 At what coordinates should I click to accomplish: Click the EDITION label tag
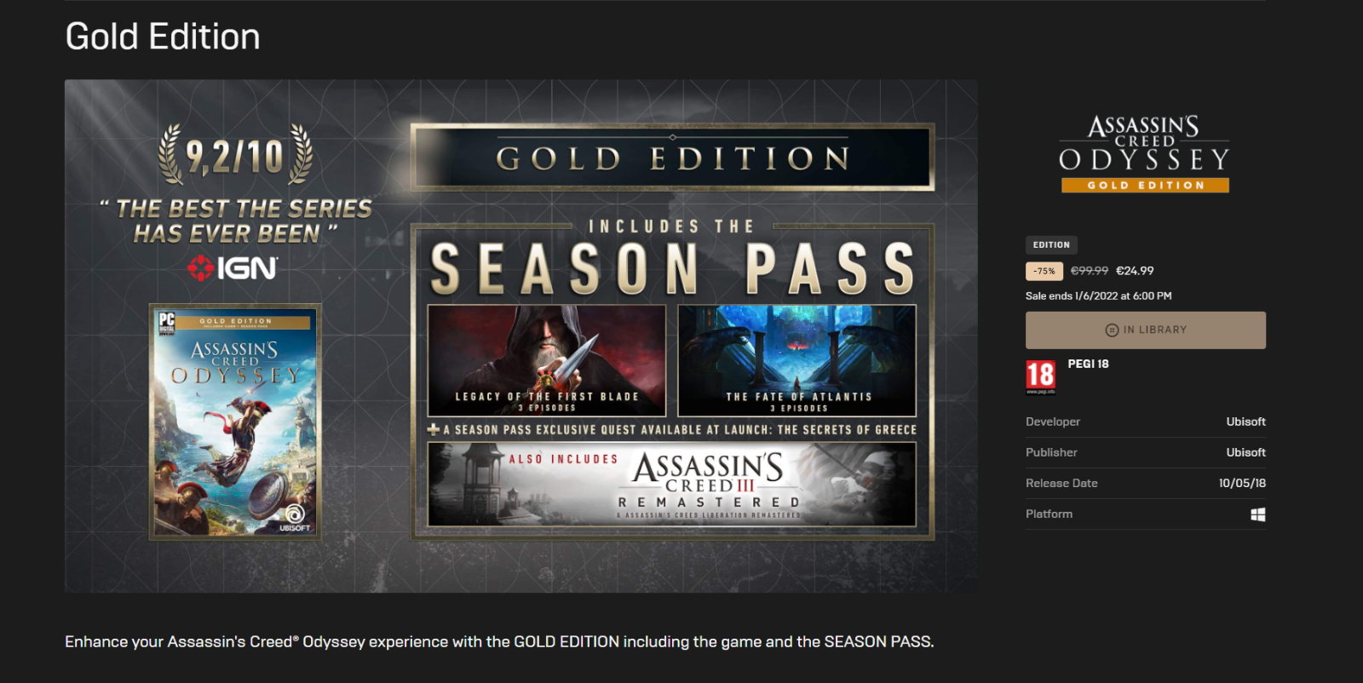(1051, 245)
